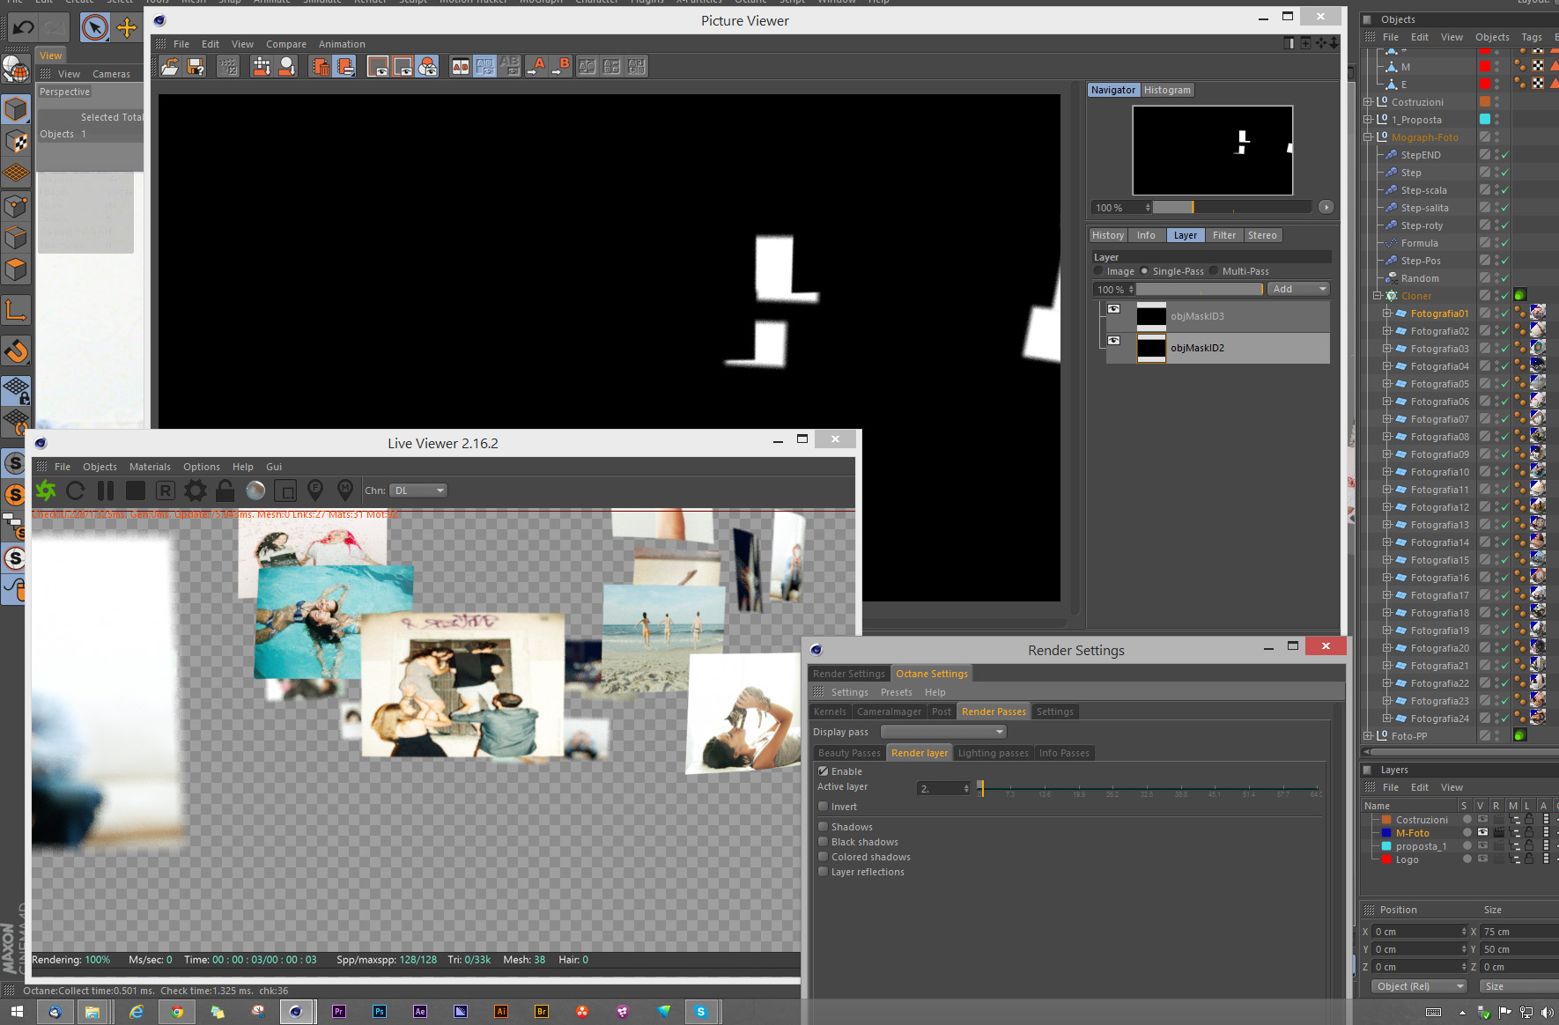
Task: Switch to the Beauty Passes tab
Action: (x=849, y=753)
